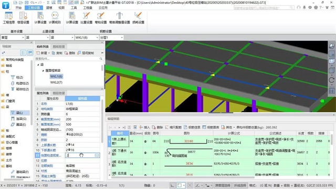Click the horizontal scrollbar of the rebar table
Screen dimensions: 336x189
pos(182,177)
